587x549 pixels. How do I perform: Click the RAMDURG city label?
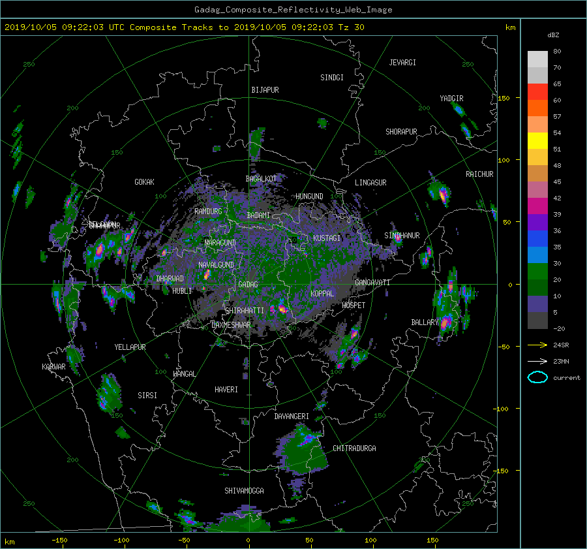(208, 212)
